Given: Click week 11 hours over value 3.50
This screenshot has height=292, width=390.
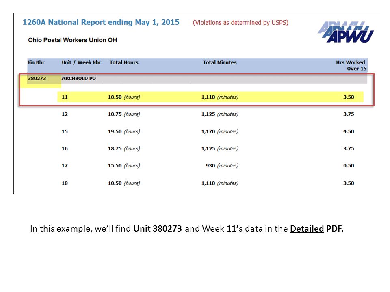Looking at the screenshot, I should point(349,97).
